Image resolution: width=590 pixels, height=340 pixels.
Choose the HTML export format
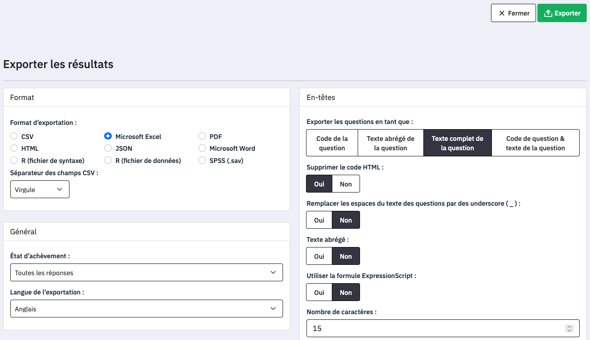coord(14,148)
